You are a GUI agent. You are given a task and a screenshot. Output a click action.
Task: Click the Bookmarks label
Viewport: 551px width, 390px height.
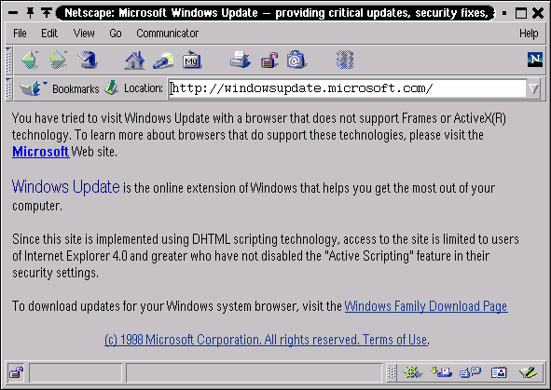pos(76,88)
